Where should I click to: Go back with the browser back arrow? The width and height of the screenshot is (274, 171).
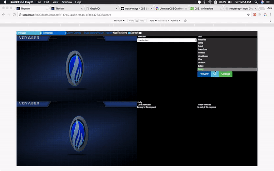[4, 15]
